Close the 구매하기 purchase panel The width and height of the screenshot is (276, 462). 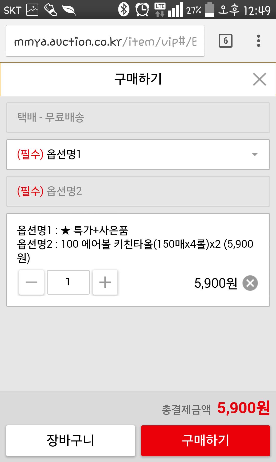tap(259, 79)
